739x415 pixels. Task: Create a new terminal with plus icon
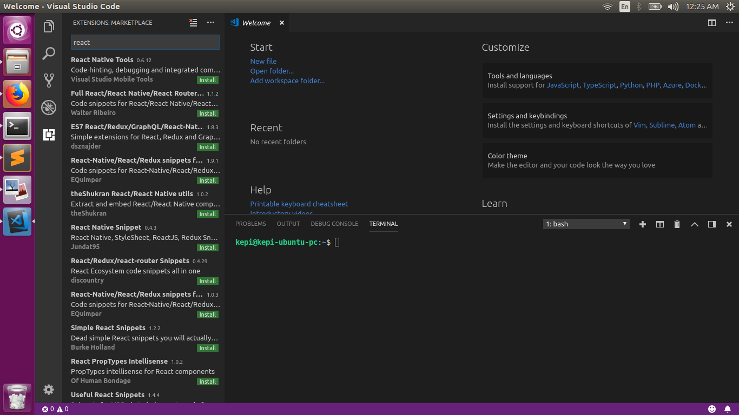click(x=643, y=224)
